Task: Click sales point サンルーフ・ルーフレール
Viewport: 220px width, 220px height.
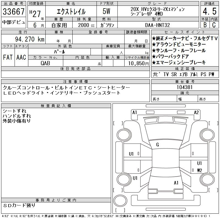Action: 179,50
